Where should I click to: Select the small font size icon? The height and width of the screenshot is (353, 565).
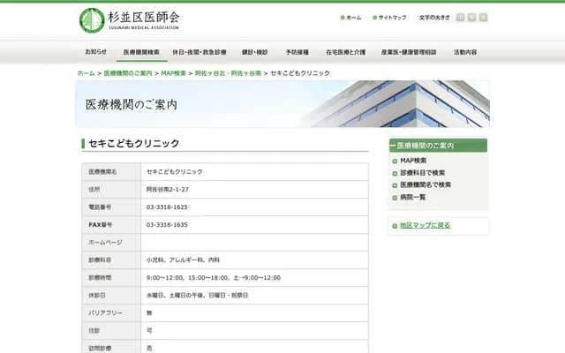point(460,18)
